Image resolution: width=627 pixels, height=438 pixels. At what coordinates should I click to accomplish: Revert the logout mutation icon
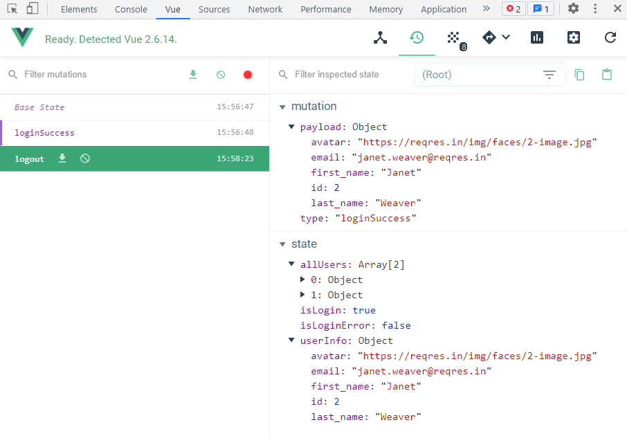pos(84,158)
